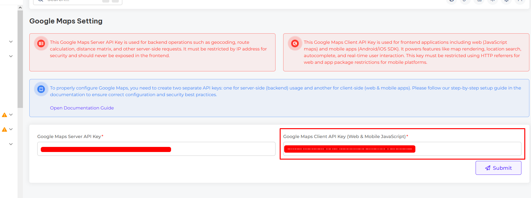The height and width of the screenshot is (198, 531).
Task: Expand the bottommost sidebar chevron
Action: point(11,144)
